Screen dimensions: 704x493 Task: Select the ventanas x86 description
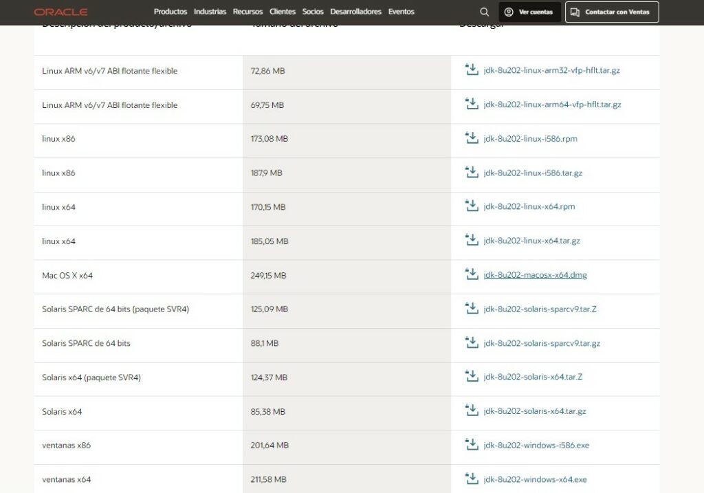[67, 445]
